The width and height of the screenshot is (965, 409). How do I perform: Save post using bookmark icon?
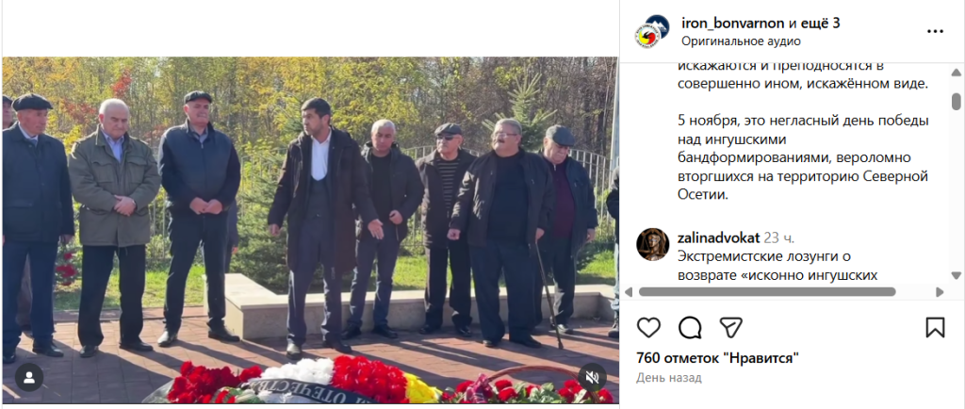(935, 327)
